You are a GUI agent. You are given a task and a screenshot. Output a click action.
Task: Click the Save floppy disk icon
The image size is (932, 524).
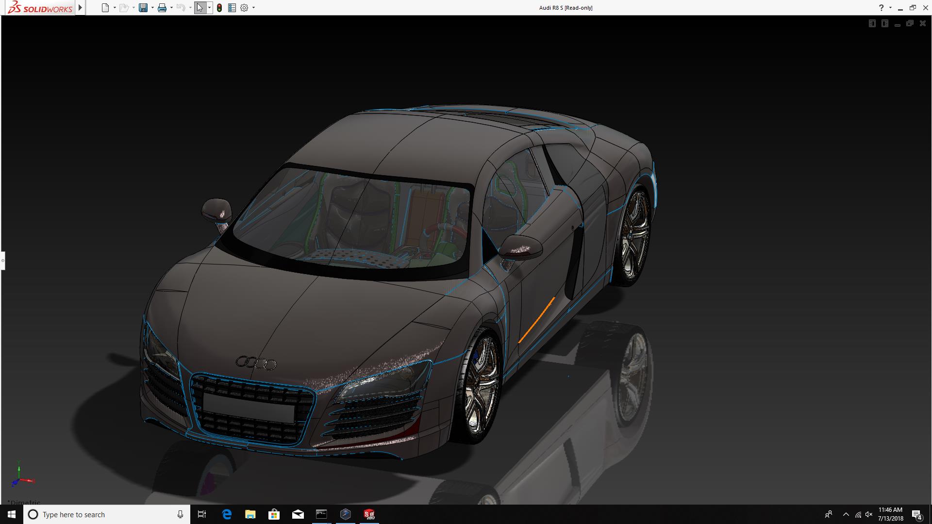pos(143,8)
